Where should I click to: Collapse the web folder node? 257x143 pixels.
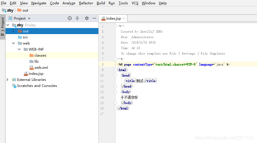pos(13,43)
